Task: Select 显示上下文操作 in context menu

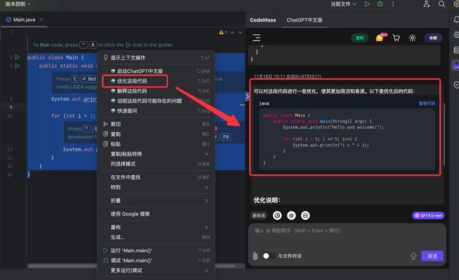Action: click(156, 57)
